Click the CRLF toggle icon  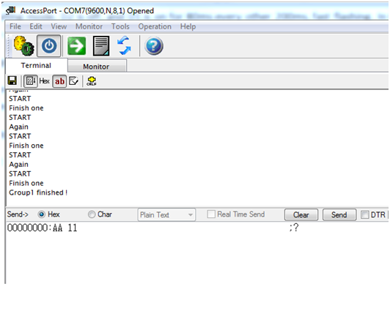92,81
